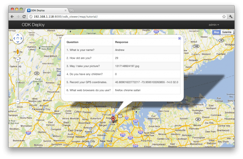Screen dimensions: 243x159
Task: Zoom in with the plus button
Action: 18,60
